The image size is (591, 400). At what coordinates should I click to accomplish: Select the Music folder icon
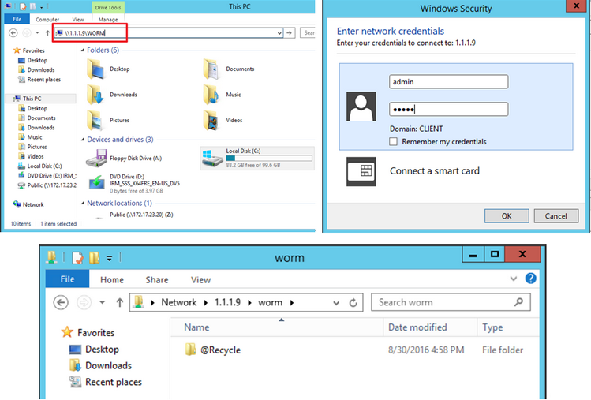point(211,95)
